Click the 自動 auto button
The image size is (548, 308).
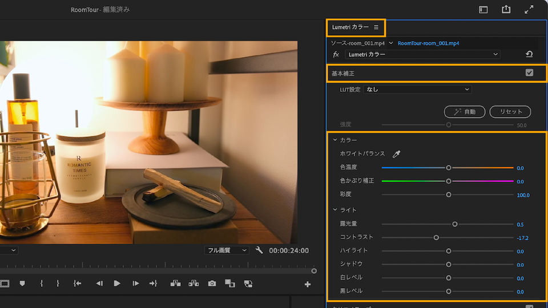[x=465, y=112]
